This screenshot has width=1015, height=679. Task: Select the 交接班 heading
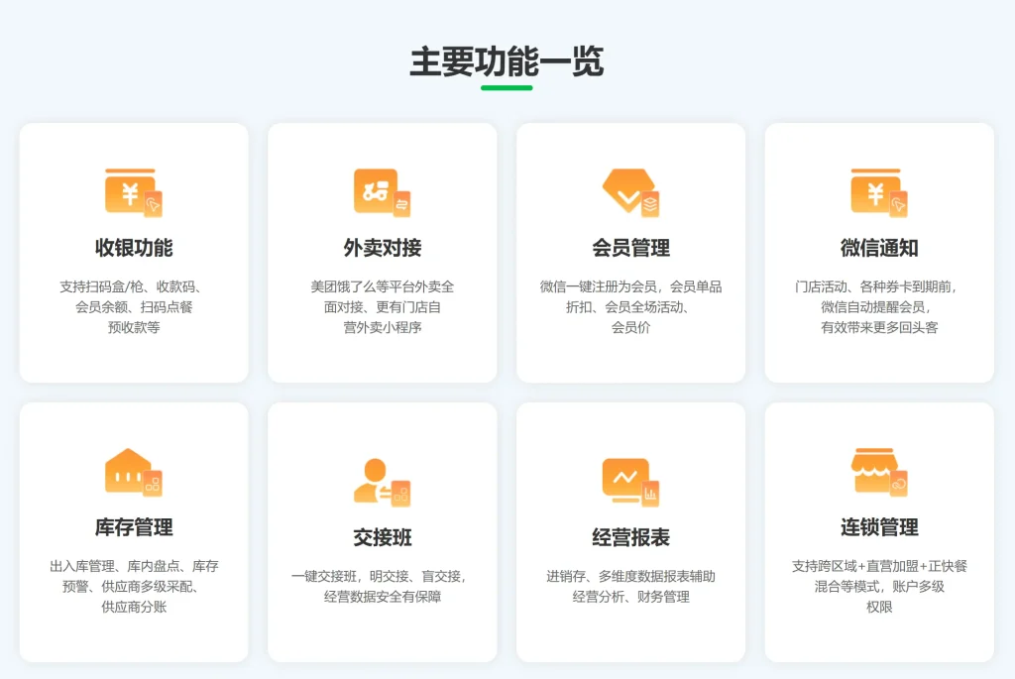point(382,537)
